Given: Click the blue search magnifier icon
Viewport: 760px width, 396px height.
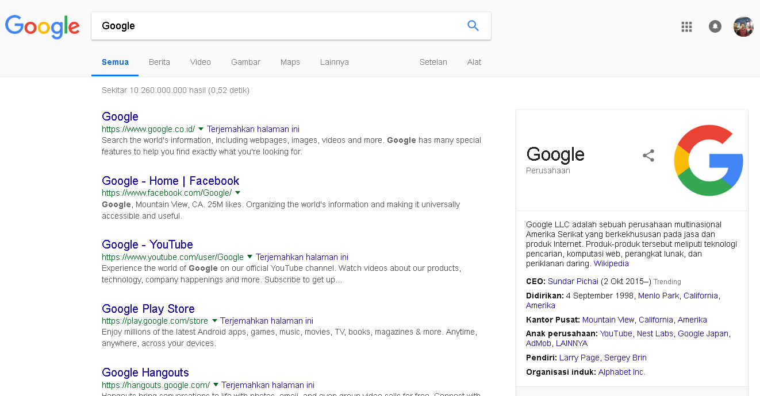Looking at the screenshot, I should click(473, 26).
